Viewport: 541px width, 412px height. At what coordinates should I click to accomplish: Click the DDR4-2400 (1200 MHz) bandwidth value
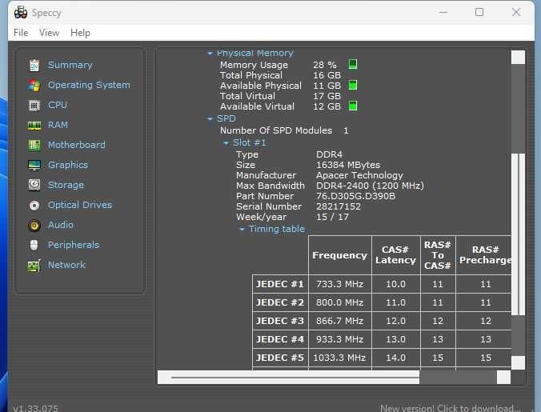point(370,186)
